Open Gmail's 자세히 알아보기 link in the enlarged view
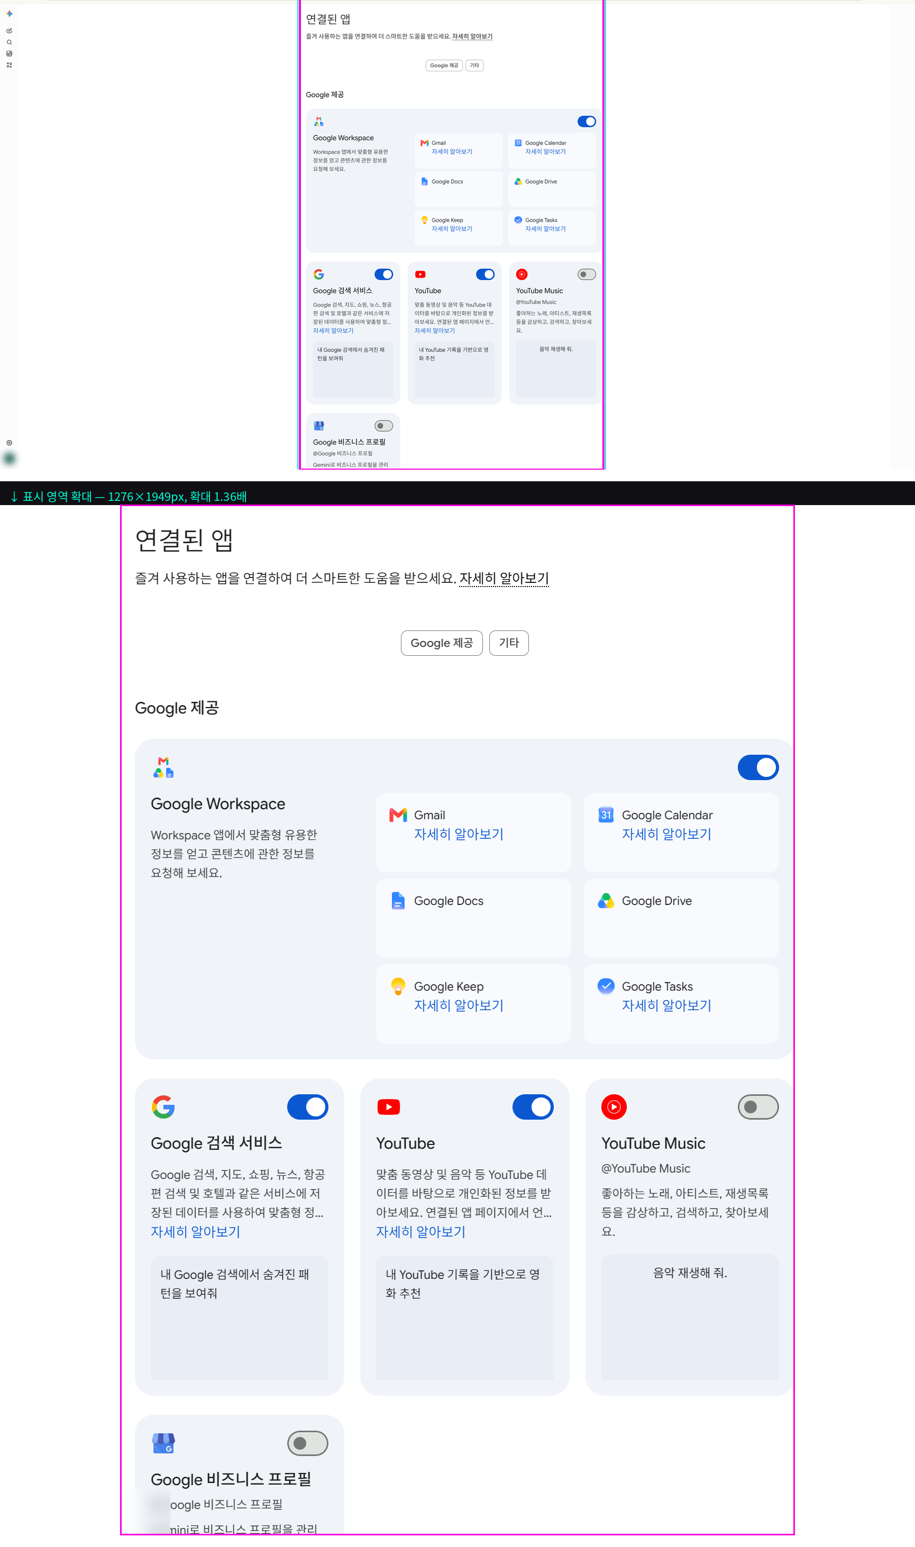Image resolution: width=915 pixels, height=1547 pixels. click(459, 834)
